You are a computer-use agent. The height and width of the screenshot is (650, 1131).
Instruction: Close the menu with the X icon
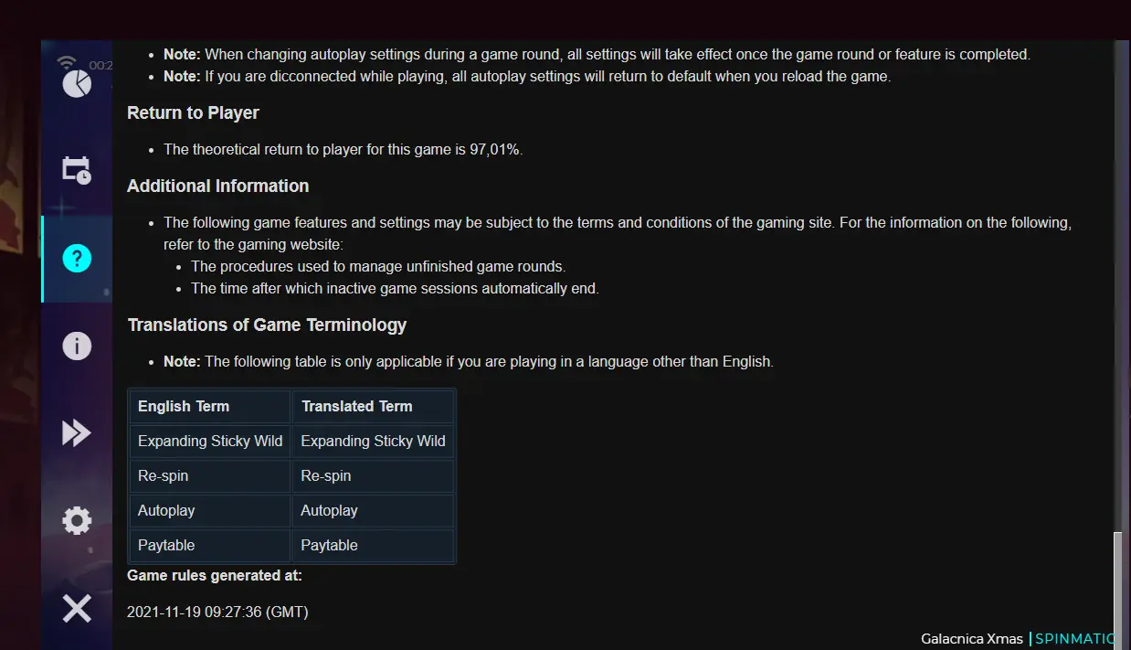tap(77, 608)
